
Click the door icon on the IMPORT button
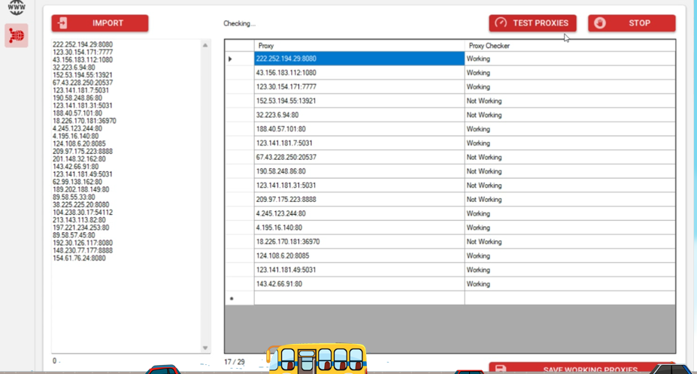62,23
